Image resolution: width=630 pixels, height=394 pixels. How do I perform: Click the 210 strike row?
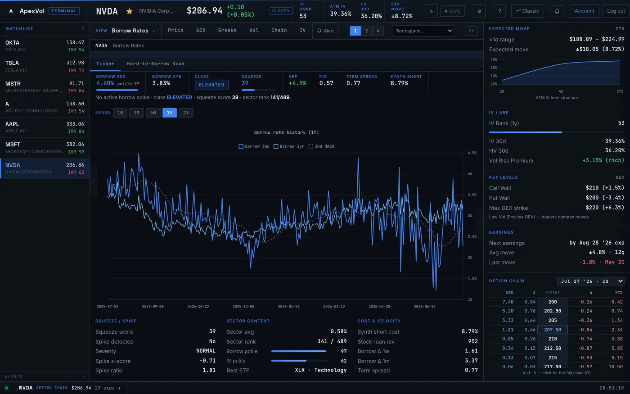[557, 339]
